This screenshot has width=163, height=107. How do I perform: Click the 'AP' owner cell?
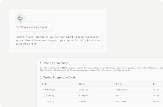[117, 96]
